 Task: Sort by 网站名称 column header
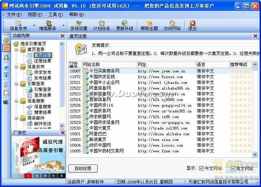click(x=109, y=65)
